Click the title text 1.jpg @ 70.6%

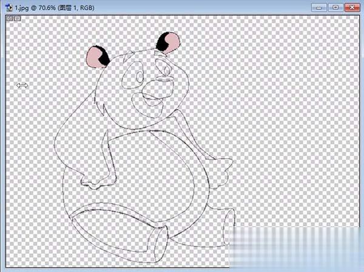point(35,8)
